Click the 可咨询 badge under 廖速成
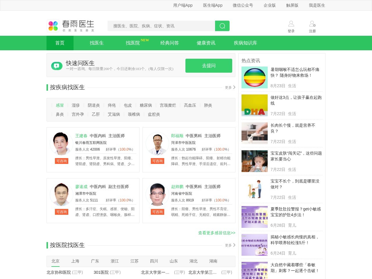Image resolution: width=372 pixels, height=279 pixels. (x=62, y=212)
